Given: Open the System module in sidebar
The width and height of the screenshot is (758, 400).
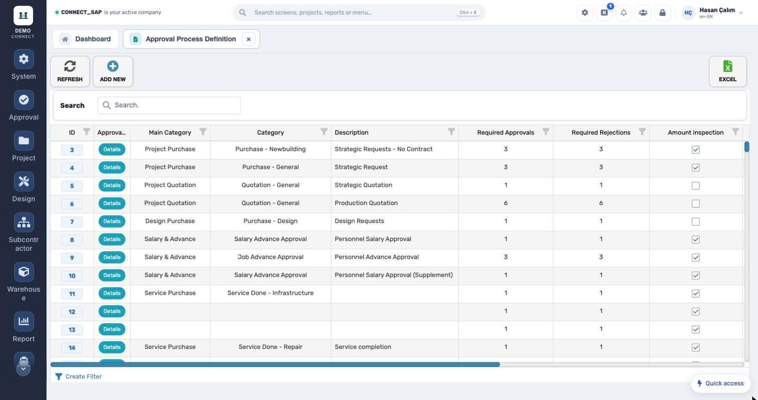Looking at the screenshot, I should [24, 65].
